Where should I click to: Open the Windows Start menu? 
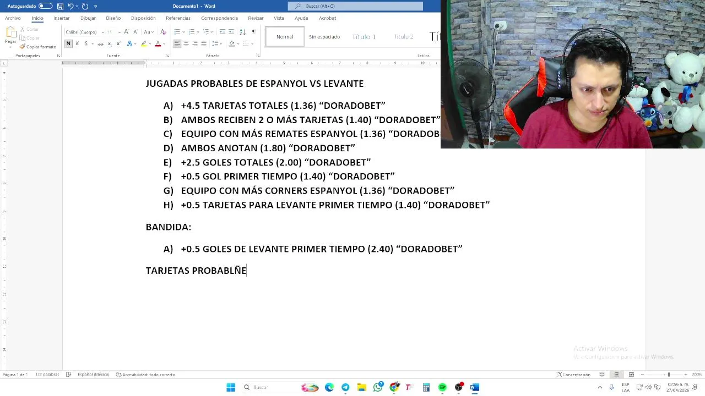coord(231,387)
